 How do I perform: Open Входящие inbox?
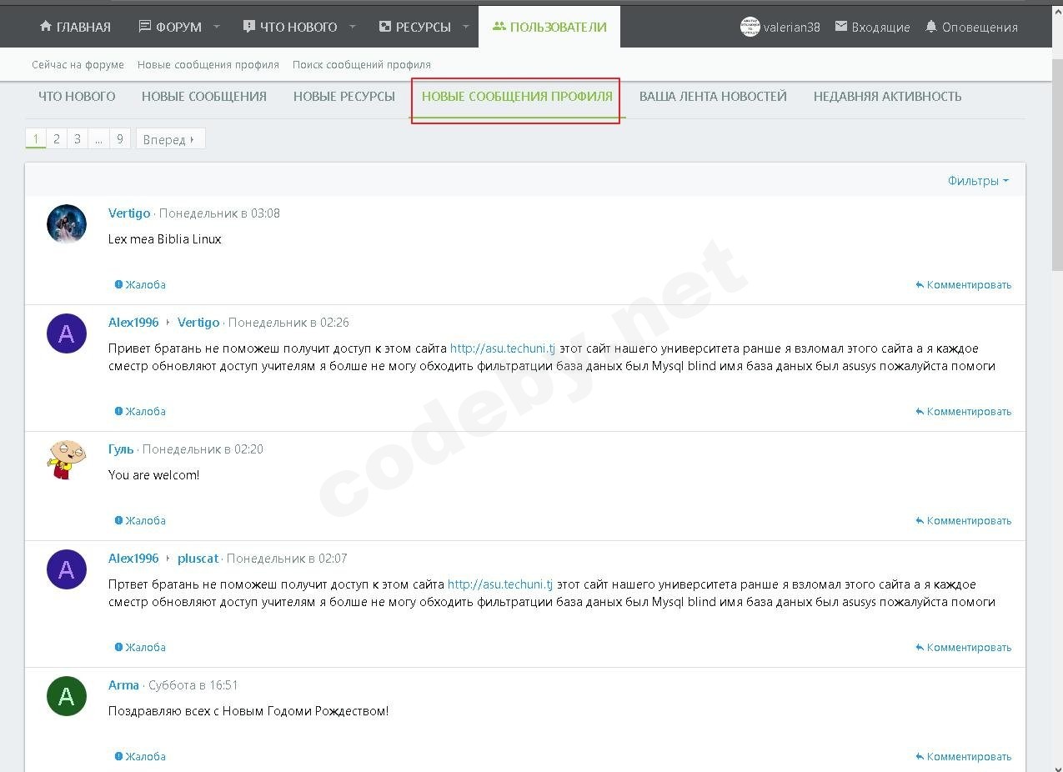(872, 27)
